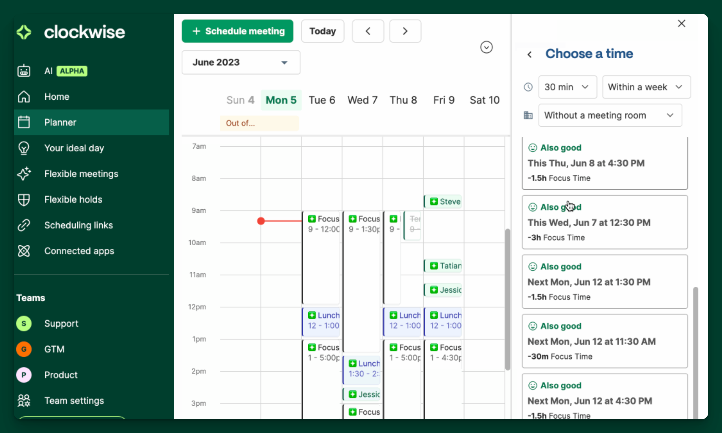Click the Connected apps icon

(x=24, y=251)
